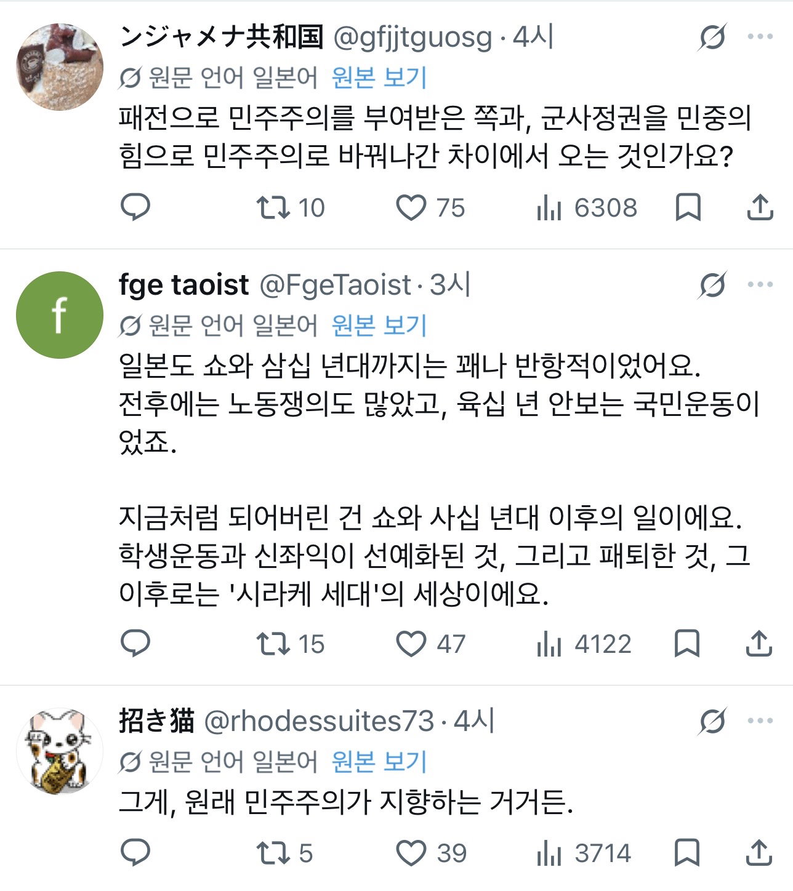Viewport: 793px width, 891px height.
Task: Open more options for the 招き猫 tweet
Action: (x=760, y=721)
